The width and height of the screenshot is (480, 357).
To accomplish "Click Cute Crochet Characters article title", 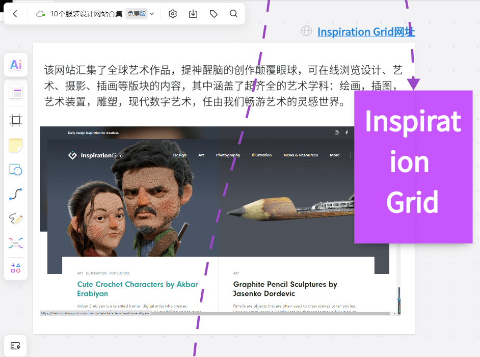I will [x=138, y=289].
